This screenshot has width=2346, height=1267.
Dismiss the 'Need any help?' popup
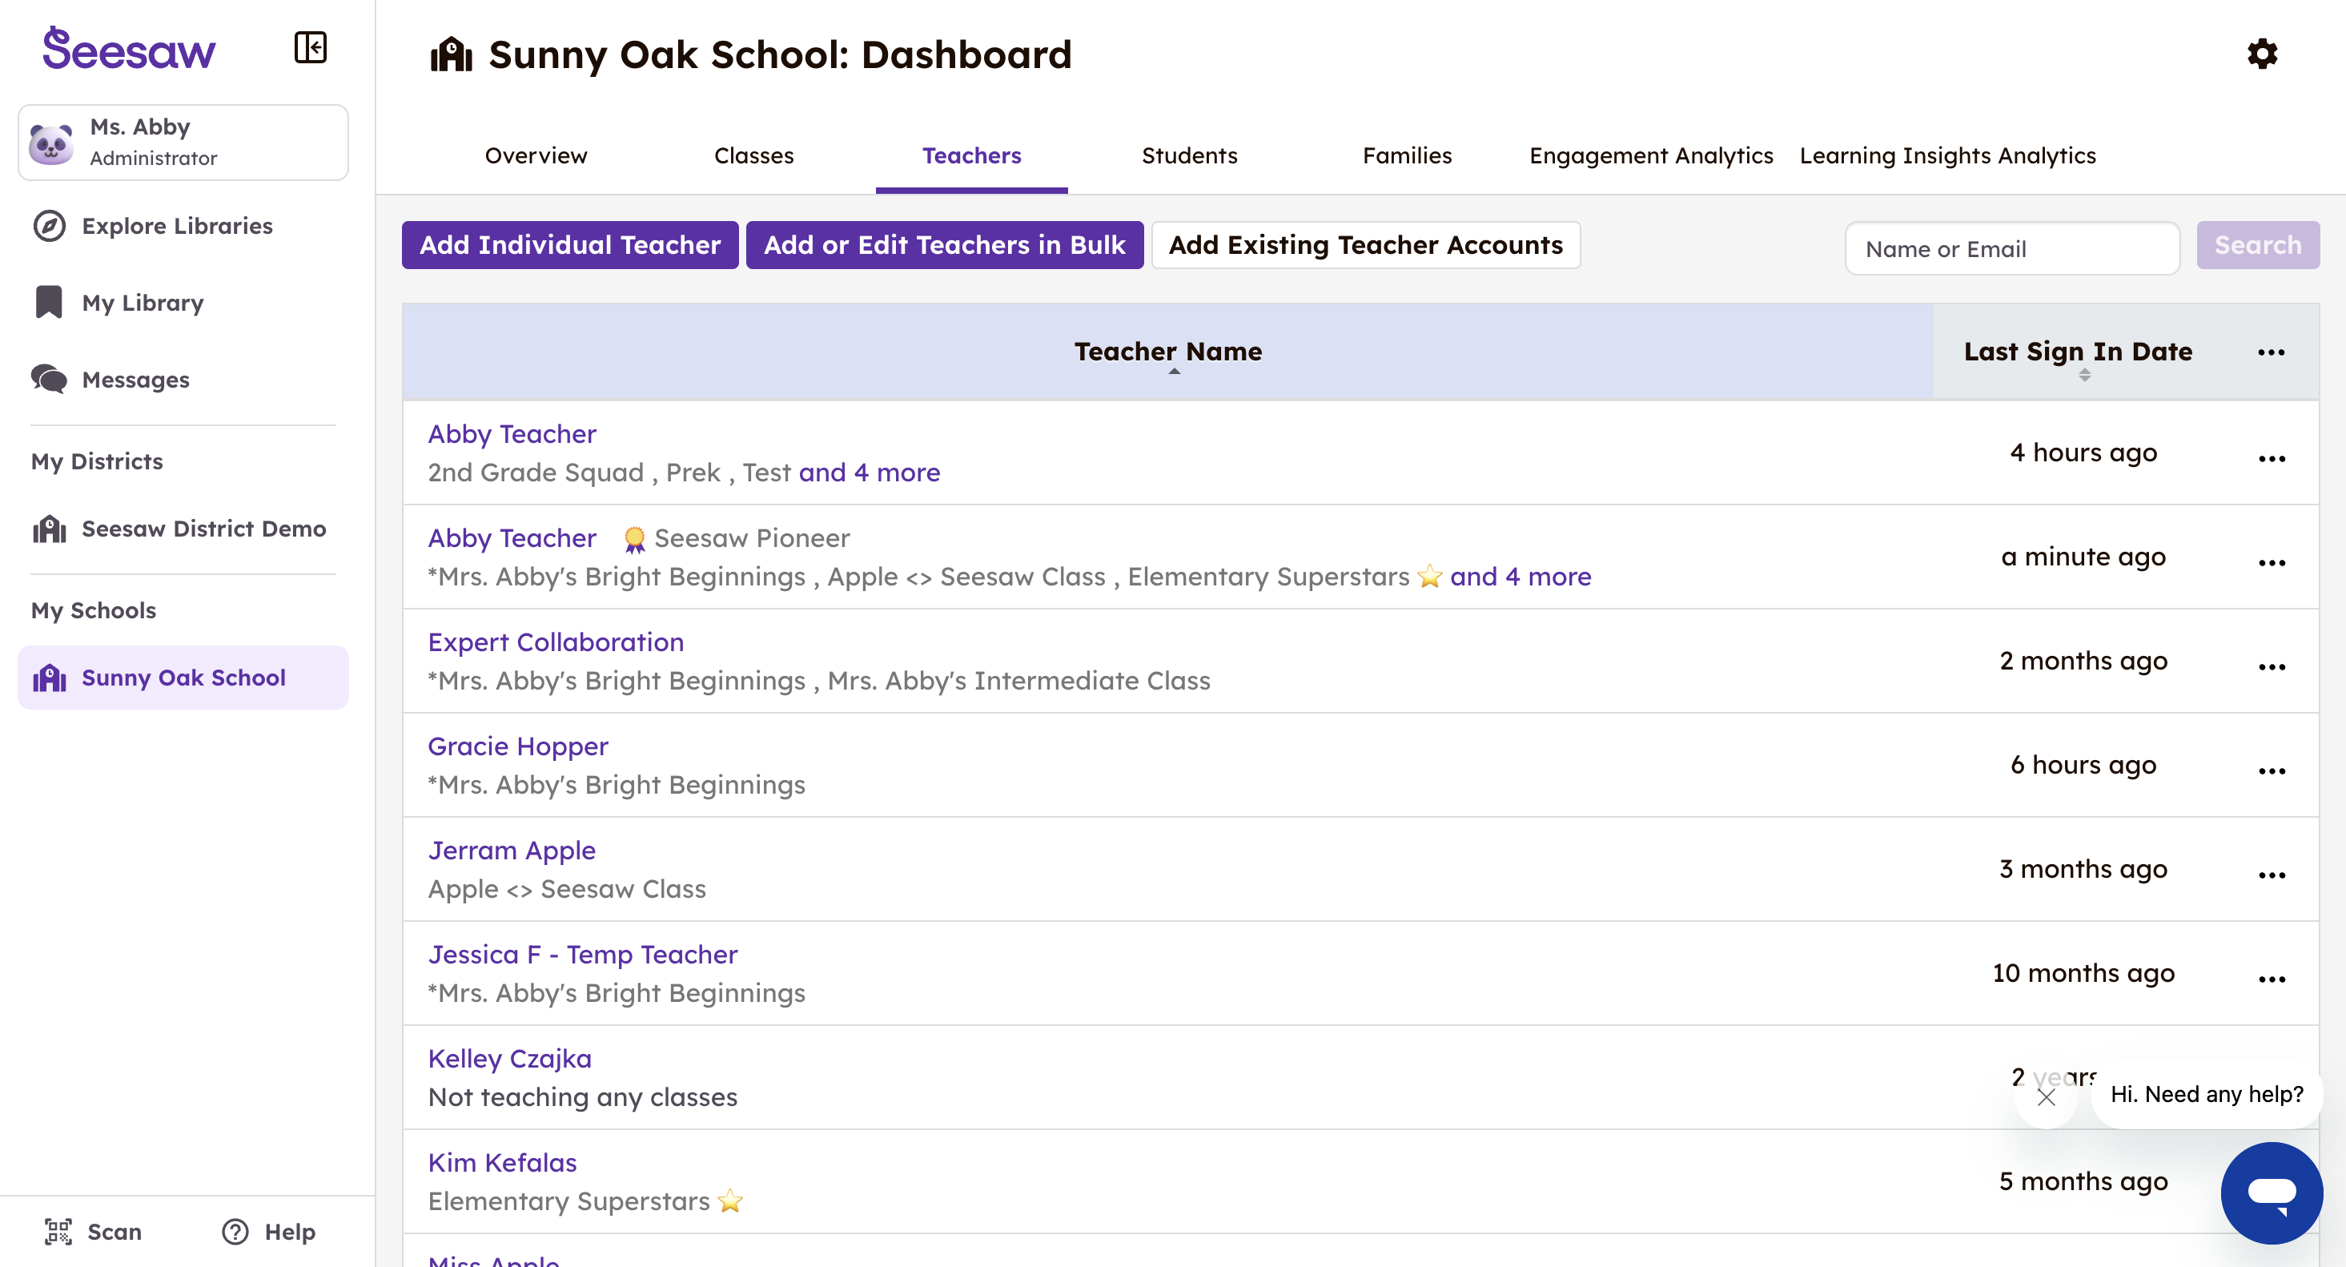point(2046,1096)
